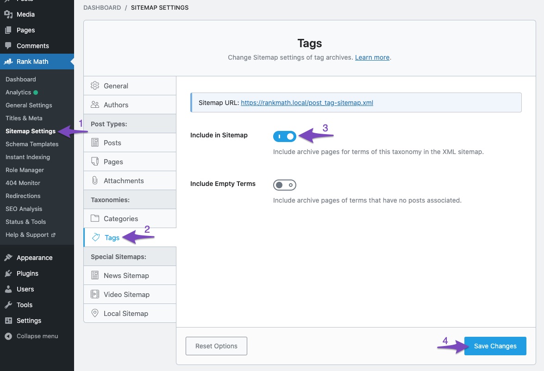Enable the Include Empty Terms toggle
This screenshot has width=544, height=371.
point(285,185)
